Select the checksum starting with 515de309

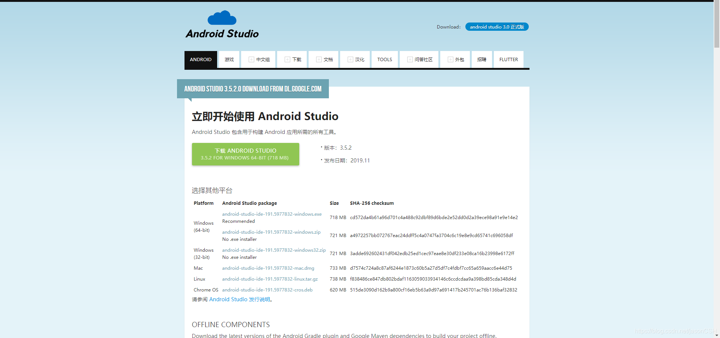433,290
